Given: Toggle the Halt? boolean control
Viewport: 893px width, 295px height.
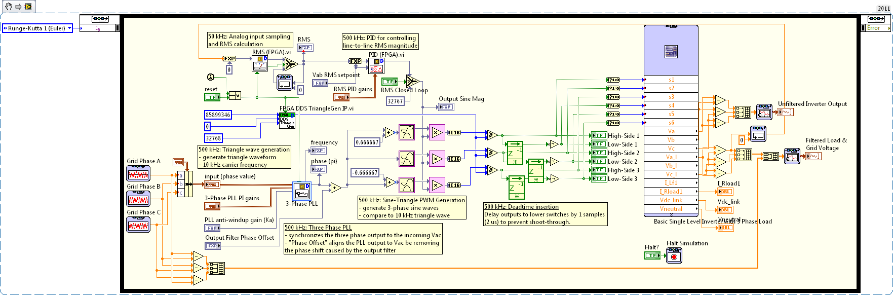Looking at the screenshot, I should click(652, 255).
